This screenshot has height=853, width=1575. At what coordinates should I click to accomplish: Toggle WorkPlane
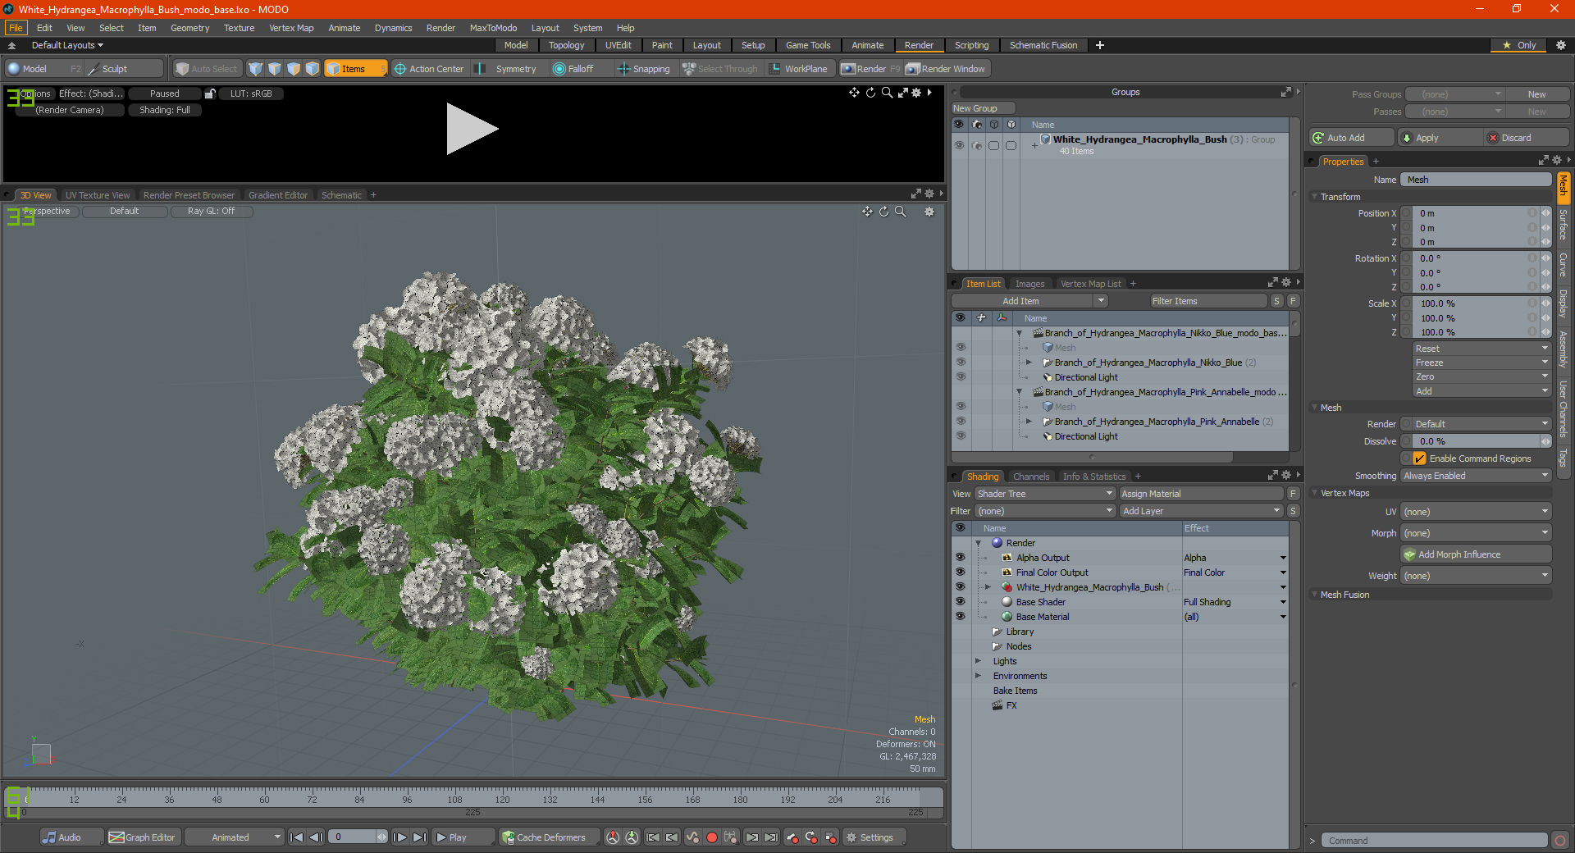tap(799, 69)
